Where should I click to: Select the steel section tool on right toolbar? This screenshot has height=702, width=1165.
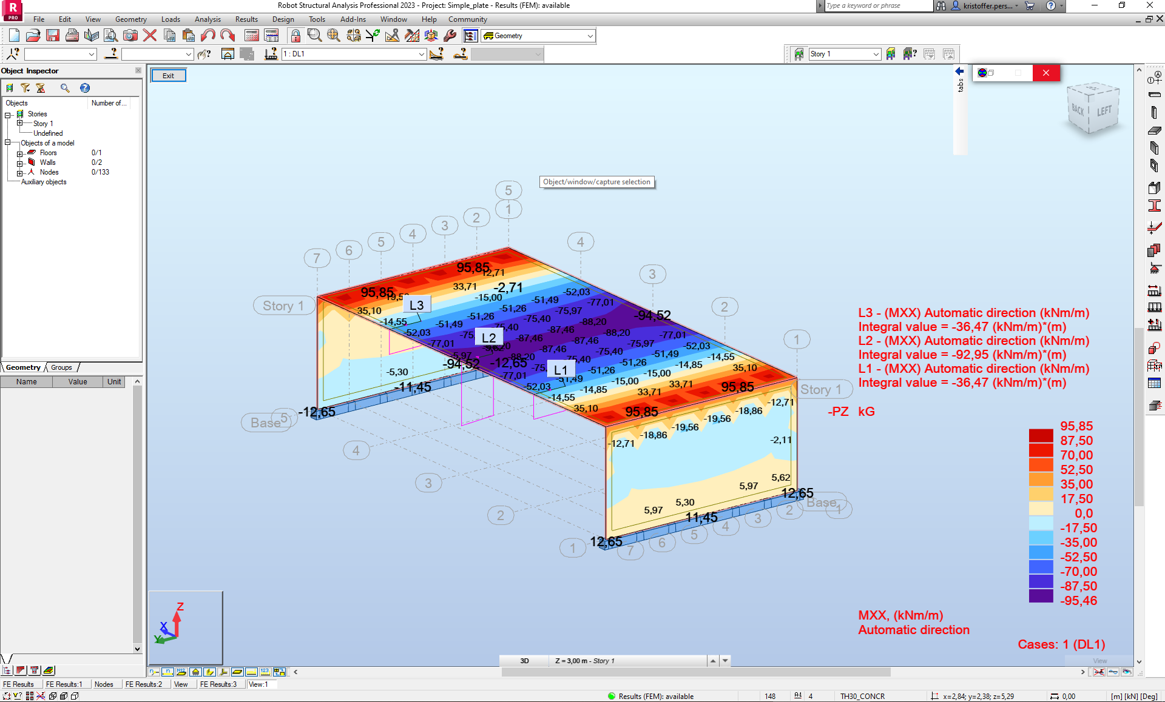[1156, 205]
